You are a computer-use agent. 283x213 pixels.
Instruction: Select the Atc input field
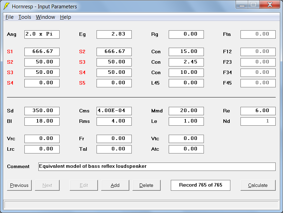186,149
